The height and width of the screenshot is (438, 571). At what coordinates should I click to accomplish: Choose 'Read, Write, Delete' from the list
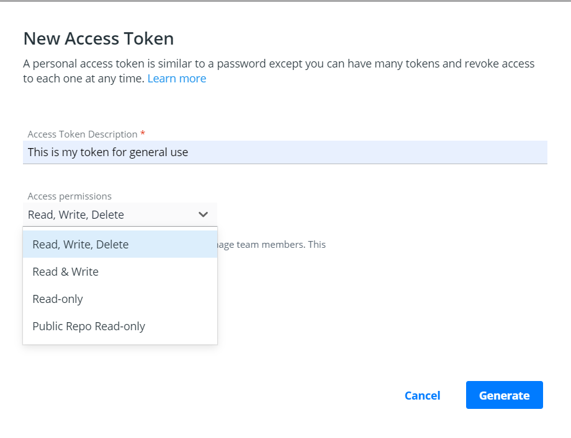[81, 244]
